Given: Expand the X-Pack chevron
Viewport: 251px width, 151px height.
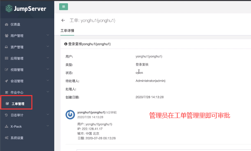Looking at the screenshot, I should 48,126.
